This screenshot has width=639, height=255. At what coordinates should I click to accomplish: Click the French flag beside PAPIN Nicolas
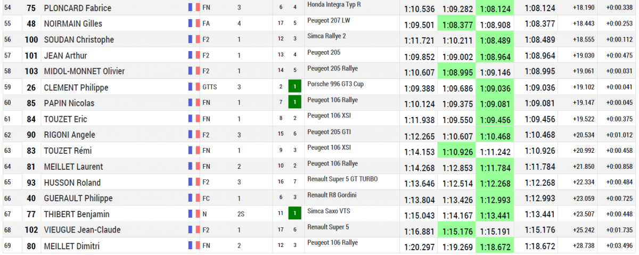[x=194, y=103]
